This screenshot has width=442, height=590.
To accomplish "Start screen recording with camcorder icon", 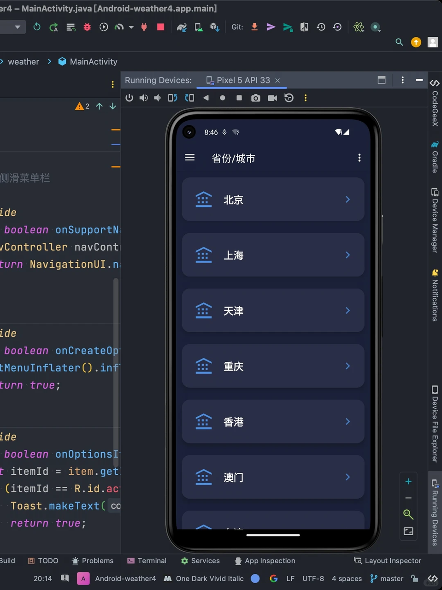I will click(x=272, y=98).
